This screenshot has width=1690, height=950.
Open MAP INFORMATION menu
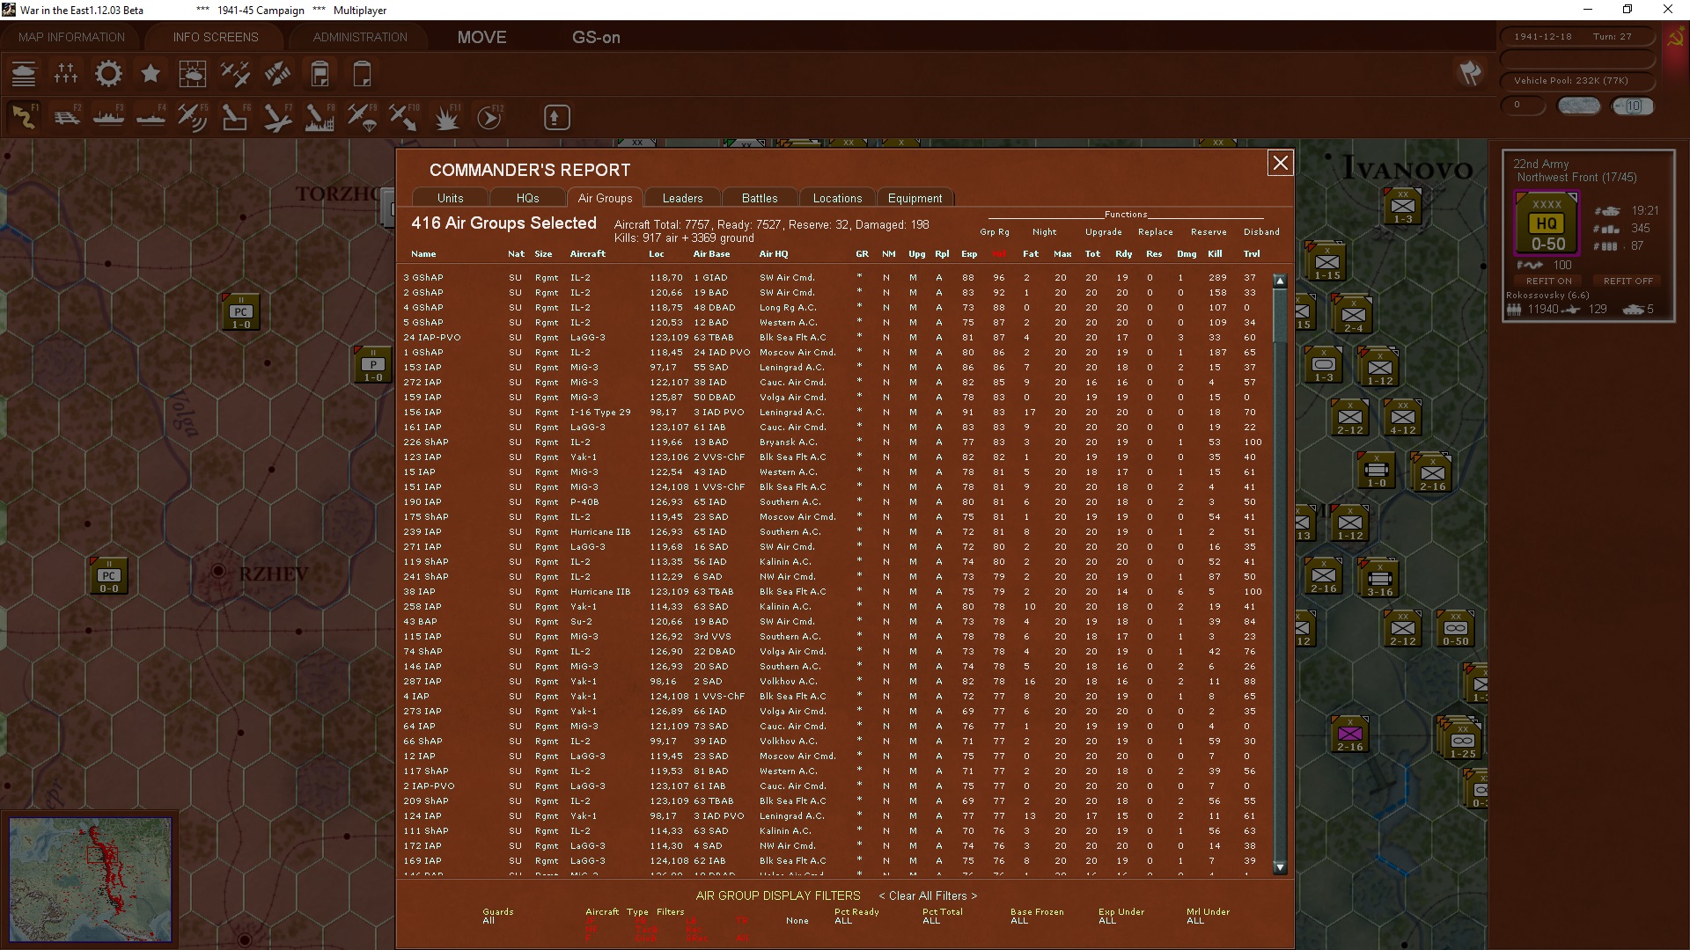pyautogui.click(x=71, y=37)
